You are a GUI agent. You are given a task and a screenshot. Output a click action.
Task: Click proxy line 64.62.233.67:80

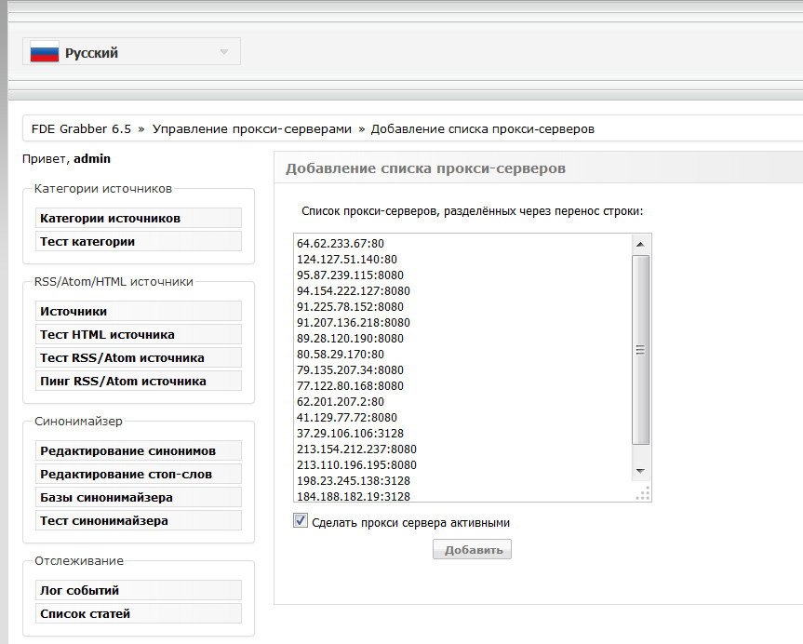(x=340, y=243)
